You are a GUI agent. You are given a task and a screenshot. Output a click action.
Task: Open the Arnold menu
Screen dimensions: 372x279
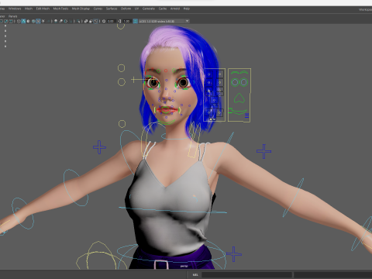pos(175,9)
